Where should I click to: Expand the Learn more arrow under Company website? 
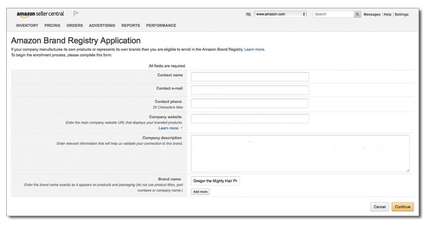pos(182,128)
